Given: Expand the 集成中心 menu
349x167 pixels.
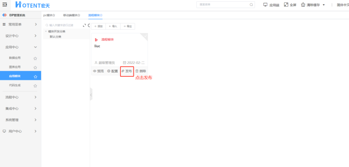Looking at the screenshot, I should (21, 109).
